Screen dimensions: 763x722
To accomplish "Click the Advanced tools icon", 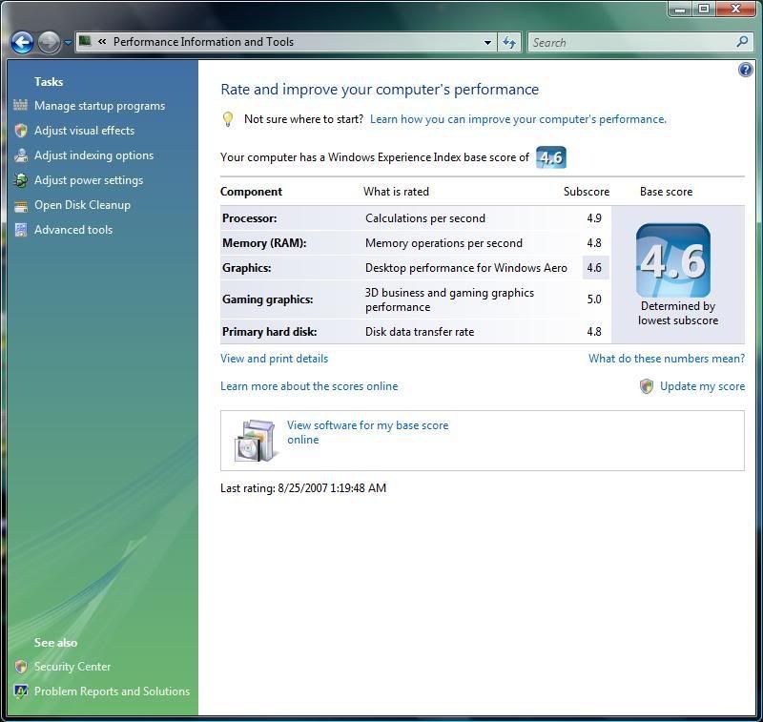I will [x=21, y=230].
